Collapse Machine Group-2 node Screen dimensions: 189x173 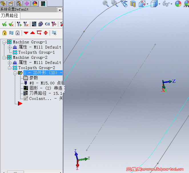pyautogui.click(x=4, y=58)
